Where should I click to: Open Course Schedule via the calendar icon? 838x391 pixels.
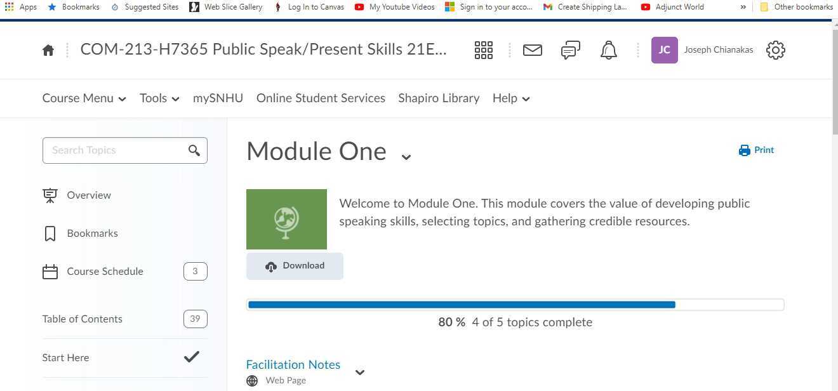(x=50, y=271)
